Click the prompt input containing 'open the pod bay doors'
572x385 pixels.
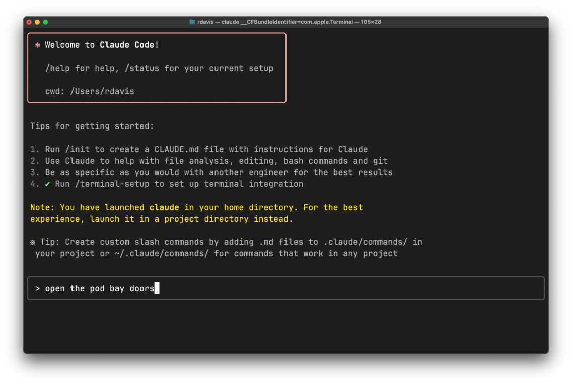click(286, 288)
